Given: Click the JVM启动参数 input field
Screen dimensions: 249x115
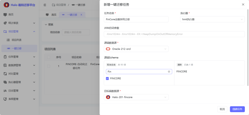Looking at the screenshot, I should coord(174,34).
